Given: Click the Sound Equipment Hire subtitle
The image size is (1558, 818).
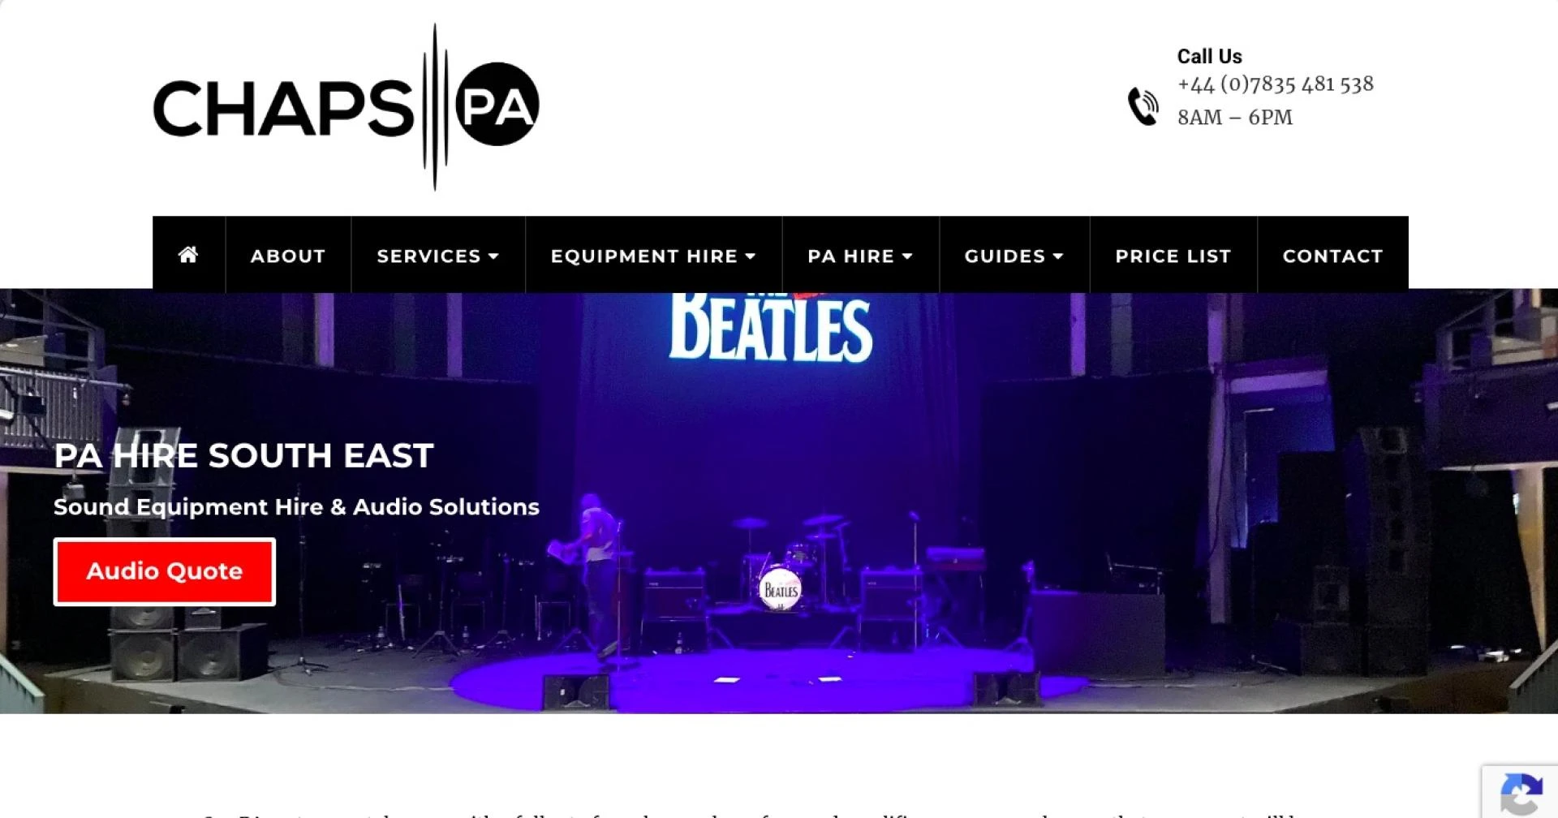Looking at the screenshot, I should click(296, 507).
